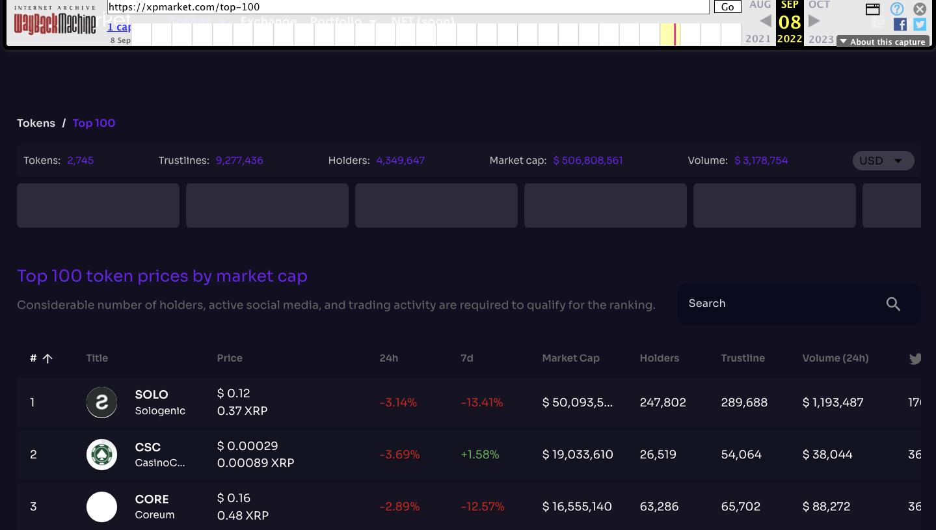Sort by rank number column
The height and width of the screenshot is (530, 936).
41,358
